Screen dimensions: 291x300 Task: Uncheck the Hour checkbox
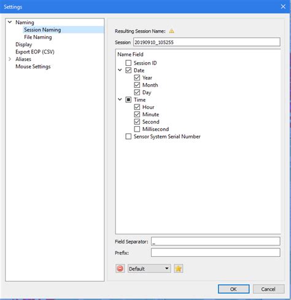(x=137, y=107)
